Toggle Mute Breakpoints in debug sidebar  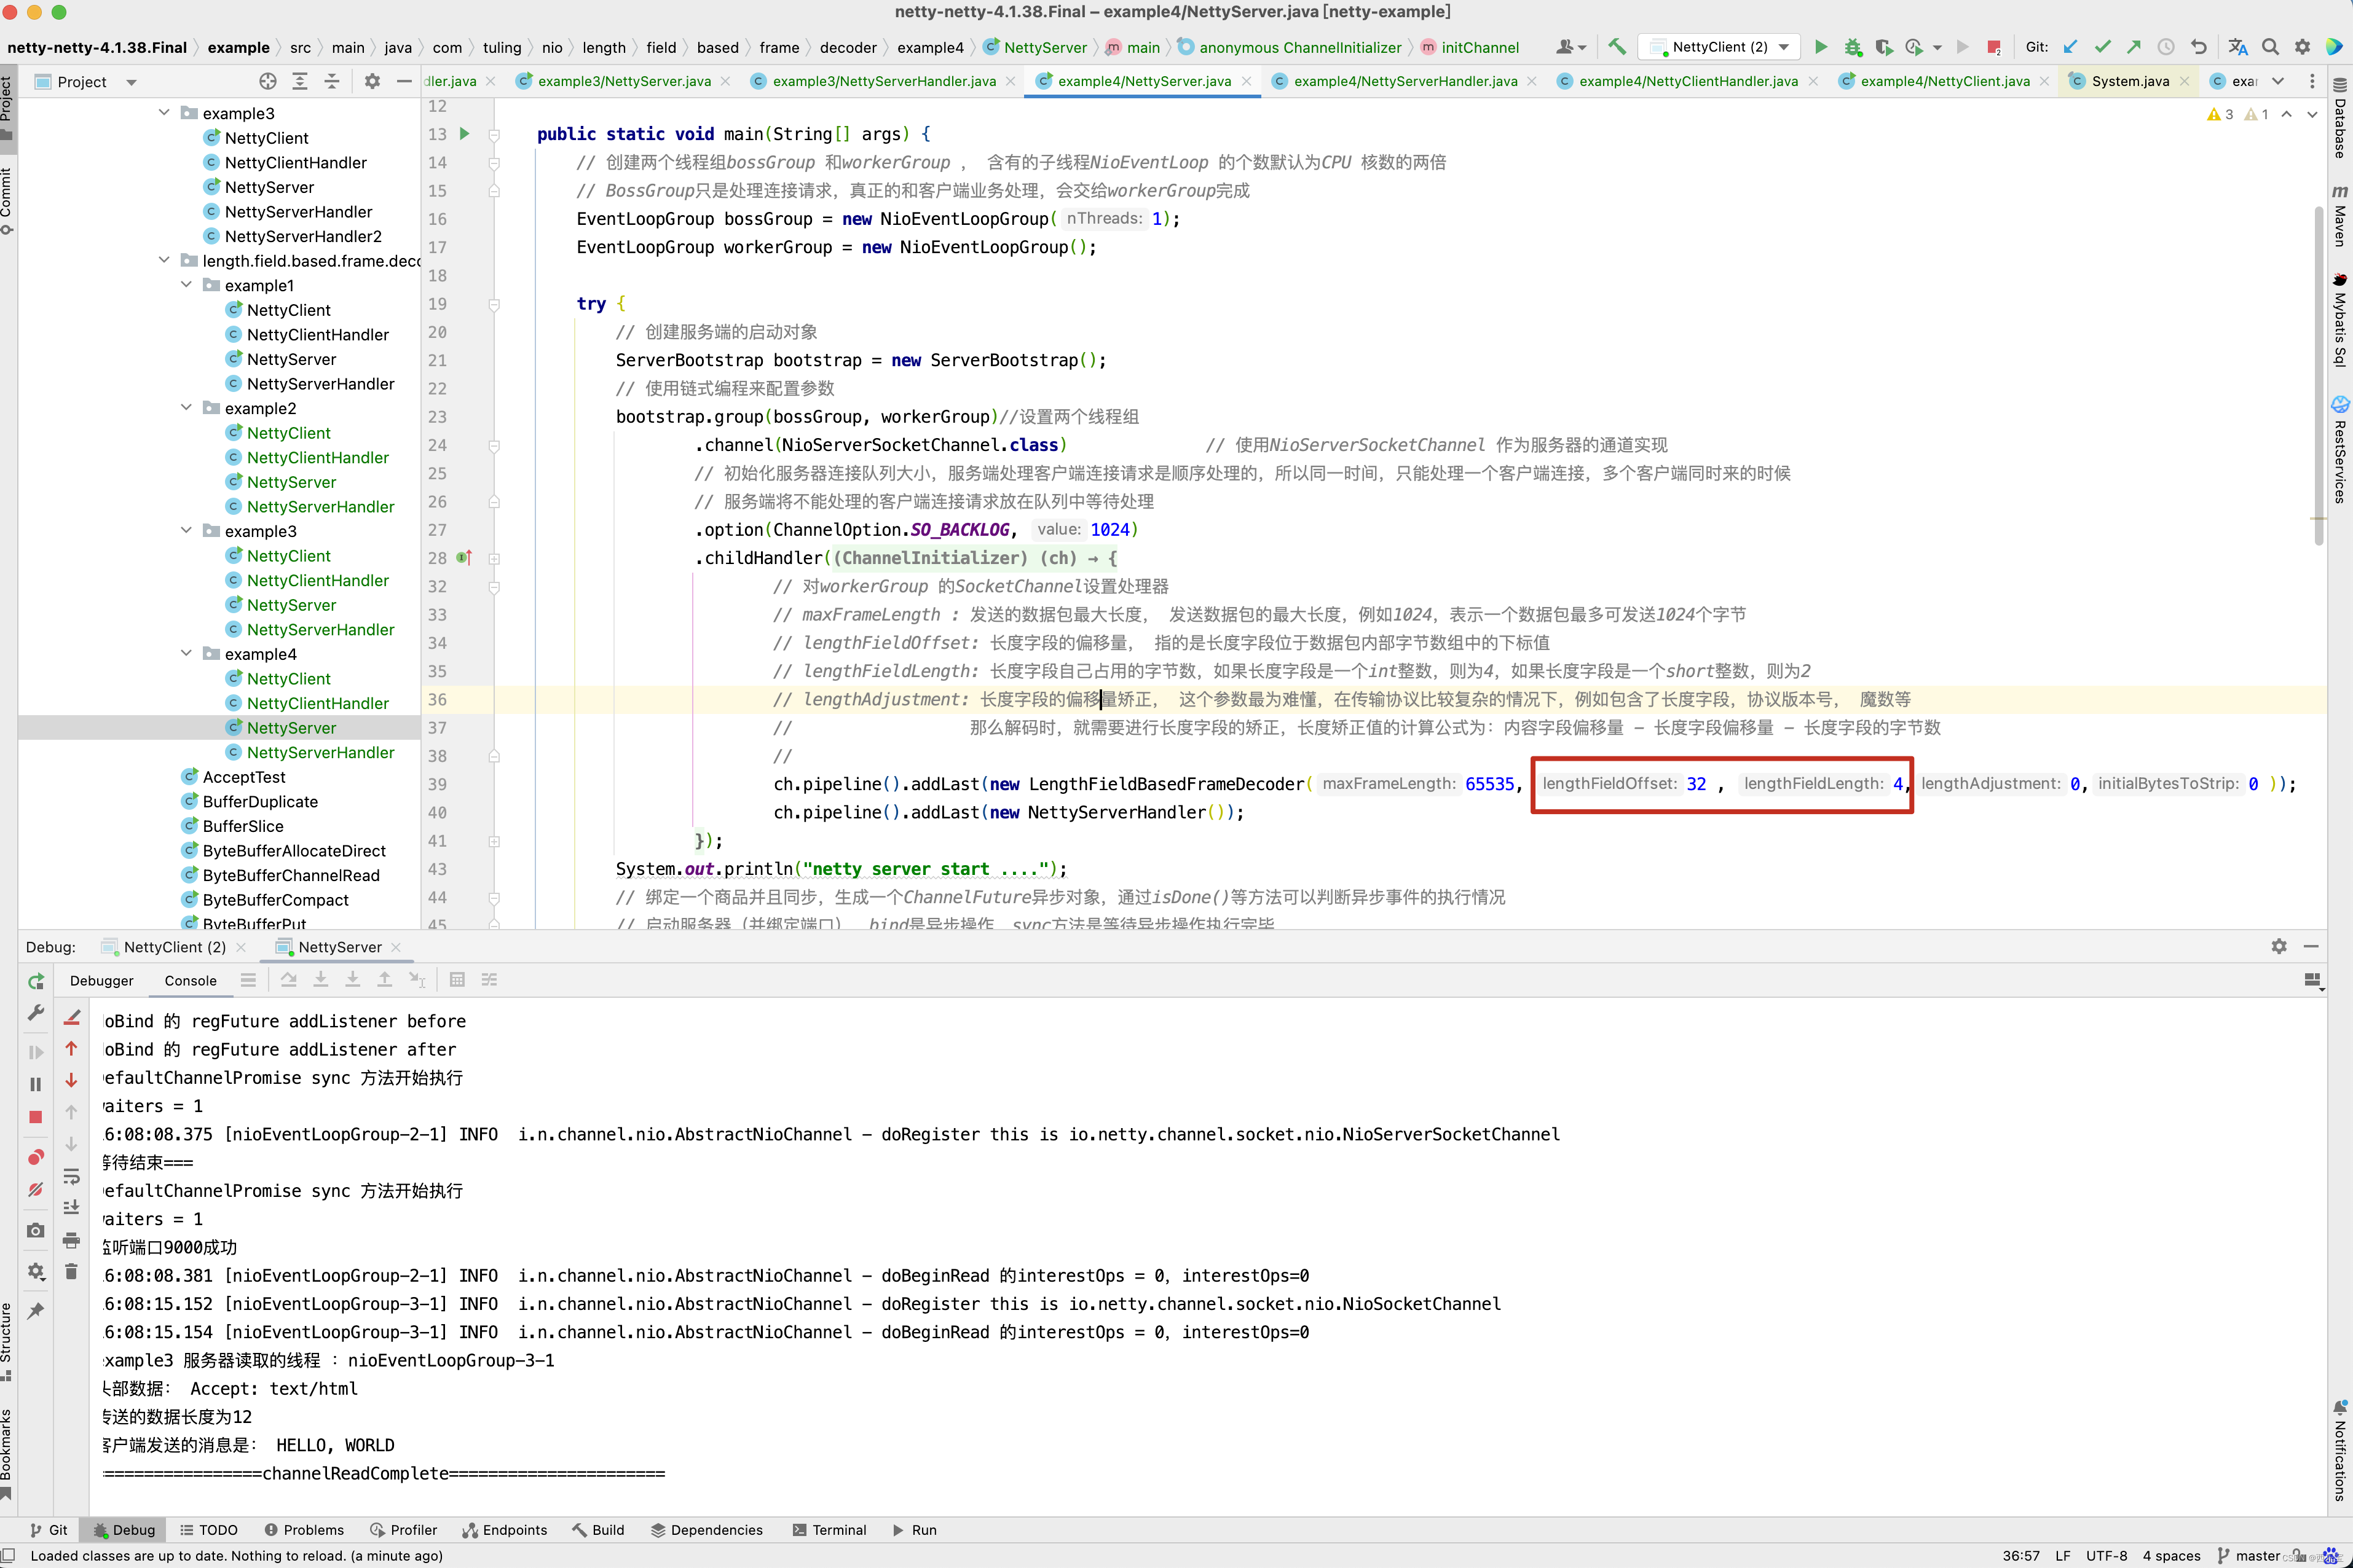click(36, 1190)
